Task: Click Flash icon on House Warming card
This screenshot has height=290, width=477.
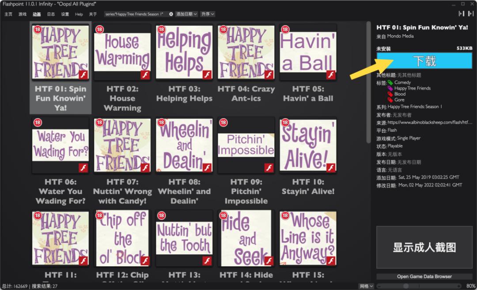Action: (145, 75)
